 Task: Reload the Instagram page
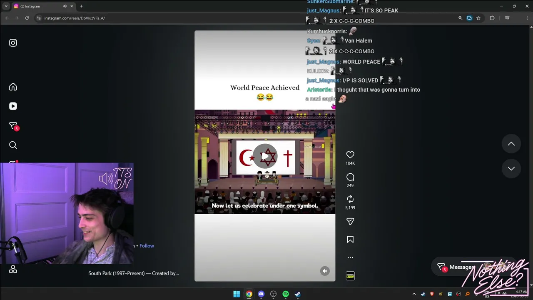27,18
